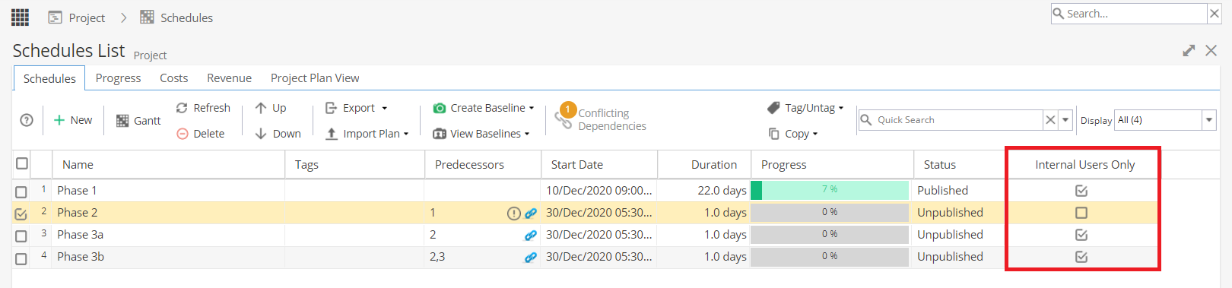Move the schedule Up
The width and height of the screenshot is (1232, 288).
pyautogui.click(x=271, y=108)
